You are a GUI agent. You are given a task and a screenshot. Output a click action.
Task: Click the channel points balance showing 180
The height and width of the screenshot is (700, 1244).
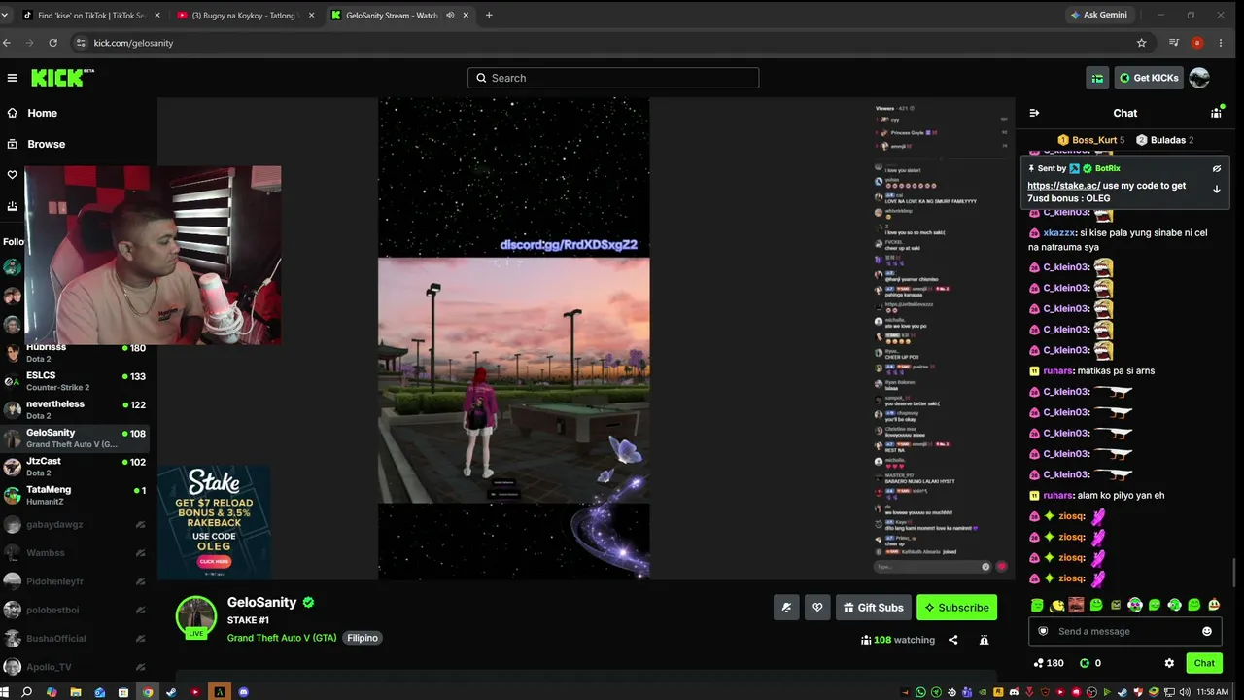pyautogui.click(x=1049, y=663)
